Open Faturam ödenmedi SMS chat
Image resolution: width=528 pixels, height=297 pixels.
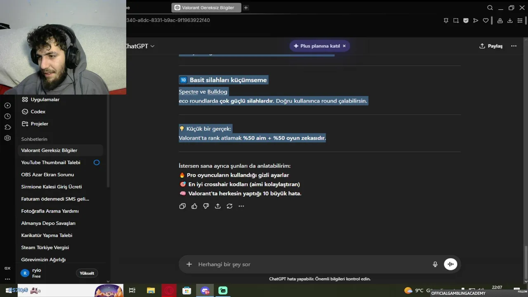[x=60, y=199]
